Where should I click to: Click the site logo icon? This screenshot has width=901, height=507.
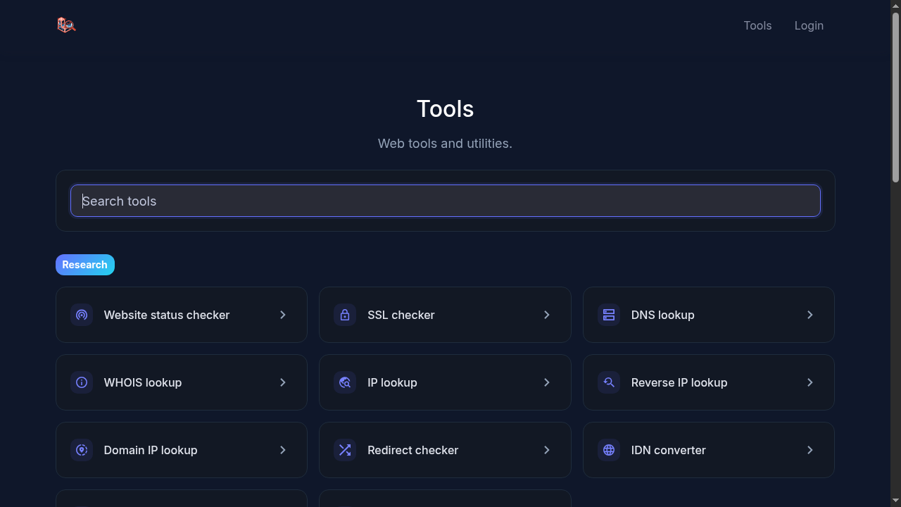pos(66,25)
